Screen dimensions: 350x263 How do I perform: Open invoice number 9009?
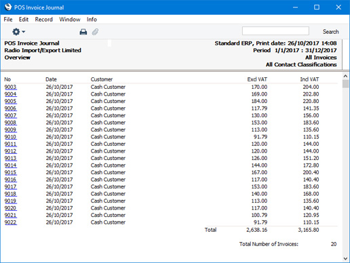[x=11, y=129]
